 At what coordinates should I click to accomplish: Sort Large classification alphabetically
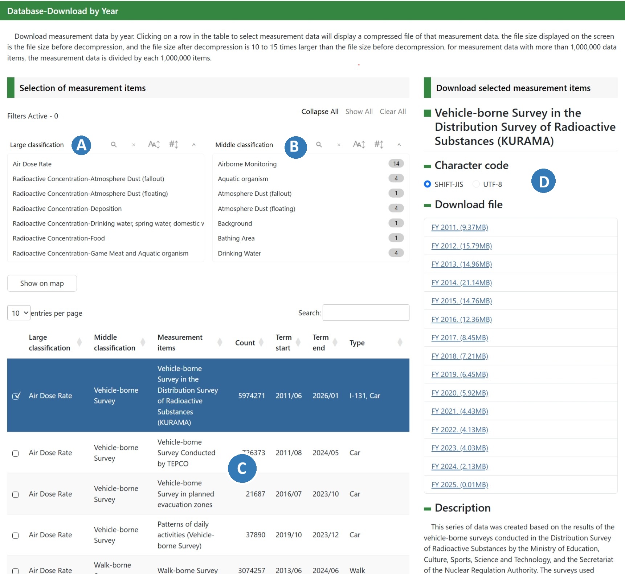(154, 144)
